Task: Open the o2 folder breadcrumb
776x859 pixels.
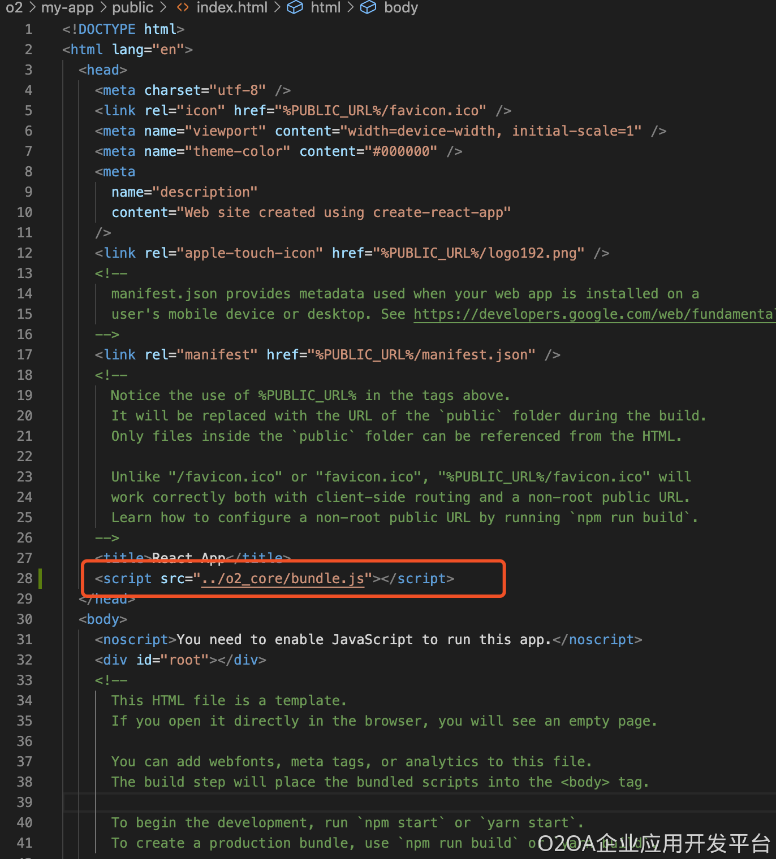Action: (14, 7)
